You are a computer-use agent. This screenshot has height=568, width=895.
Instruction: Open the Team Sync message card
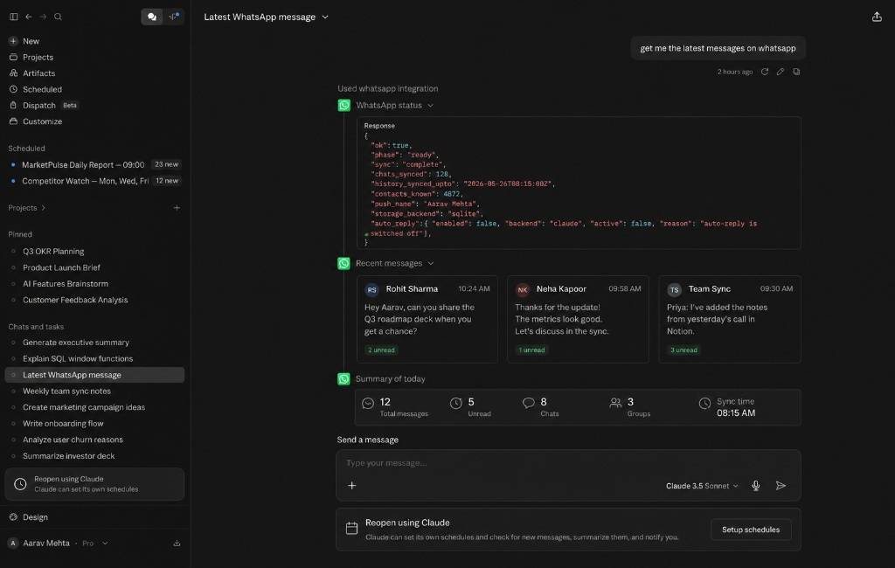(x=730, y=319)
